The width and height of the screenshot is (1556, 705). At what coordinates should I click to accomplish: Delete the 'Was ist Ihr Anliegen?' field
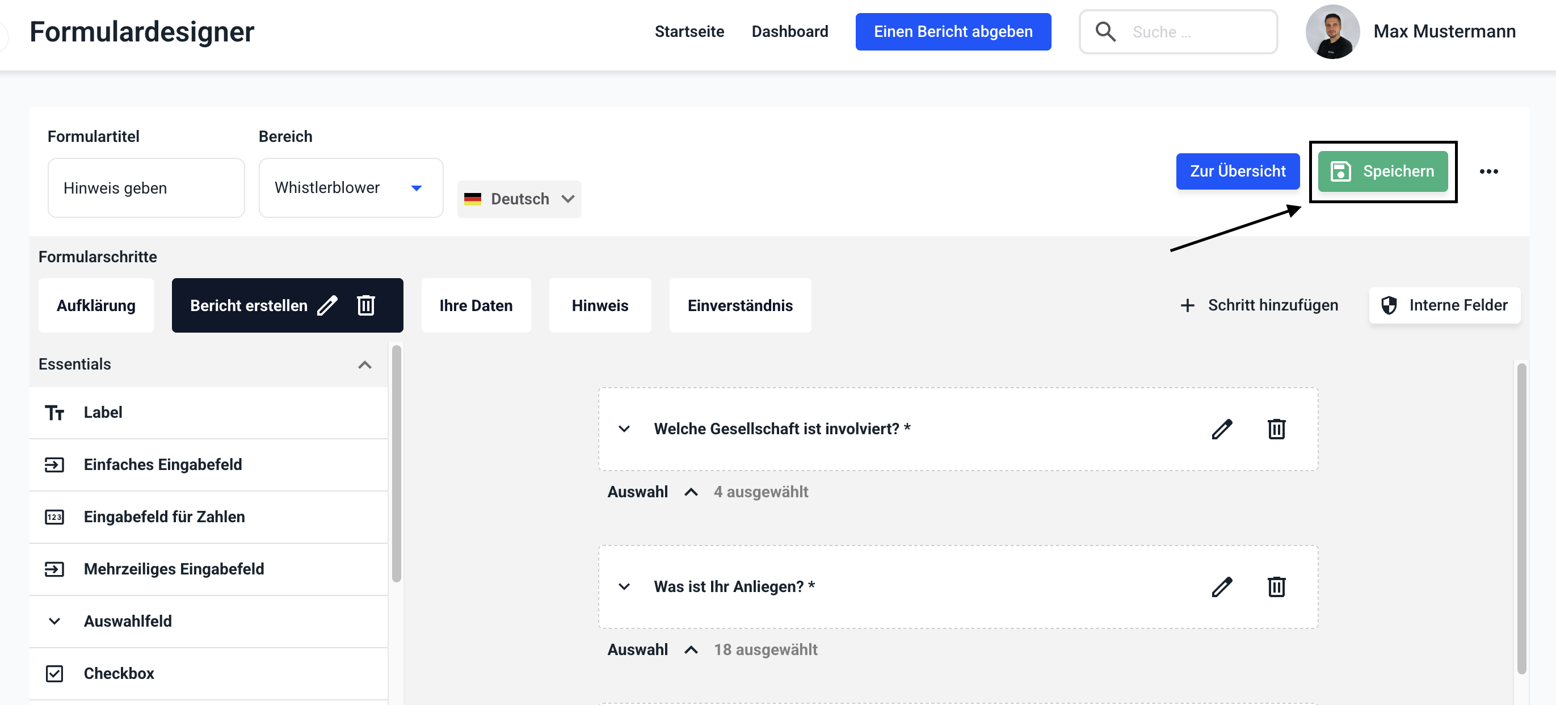[1276, 586]
